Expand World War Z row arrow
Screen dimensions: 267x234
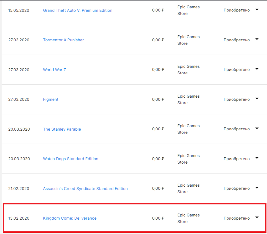[257, 69]
